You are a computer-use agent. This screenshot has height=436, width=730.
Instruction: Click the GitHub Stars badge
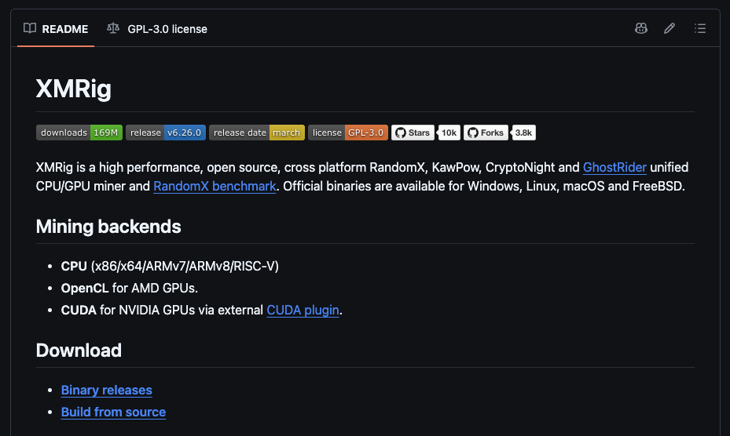click(413, 133)
